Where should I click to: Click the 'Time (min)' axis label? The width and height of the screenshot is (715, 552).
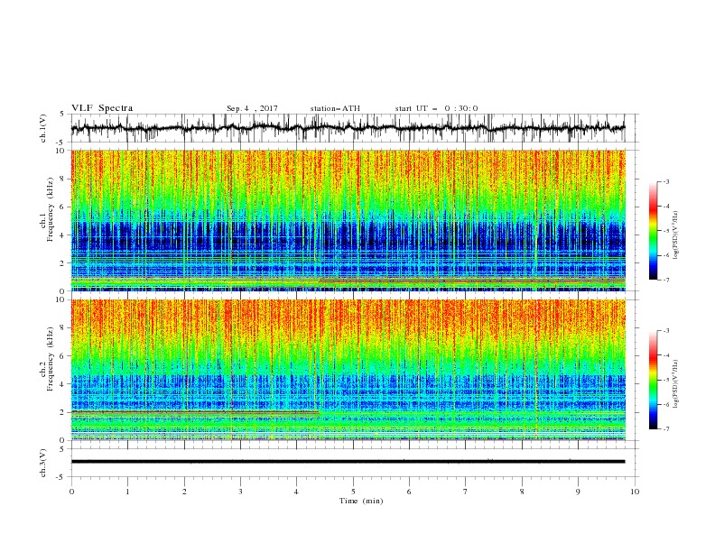point(361,501)
